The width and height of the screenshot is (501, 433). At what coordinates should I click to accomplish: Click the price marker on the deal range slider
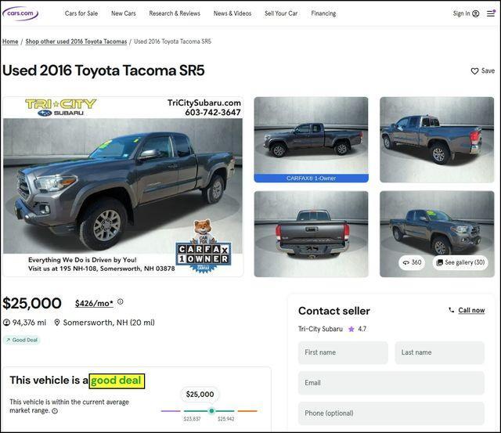211,410
